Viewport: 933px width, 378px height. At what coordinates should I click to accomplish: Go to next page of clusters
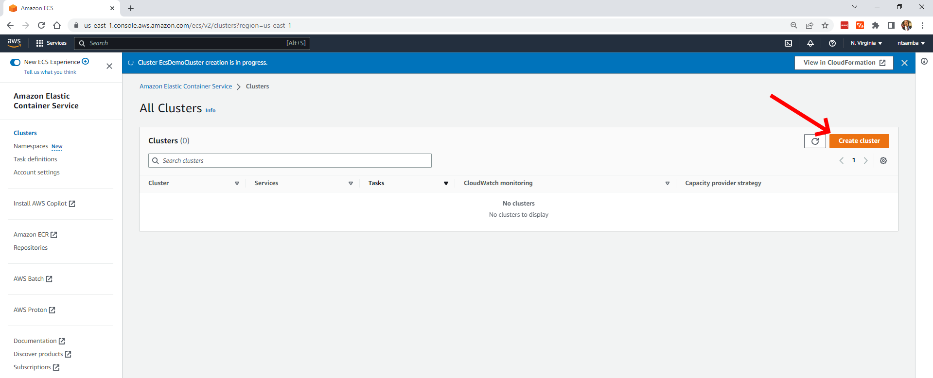[865, 160]
